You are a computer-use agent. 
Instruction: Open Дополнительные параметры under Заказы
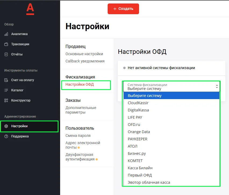pyautogui.click(x=81, y=110)
